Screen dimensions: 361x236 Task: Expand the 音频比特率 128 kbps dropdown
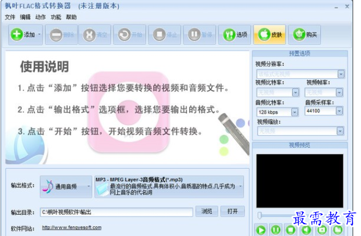[x=295, y=112]
